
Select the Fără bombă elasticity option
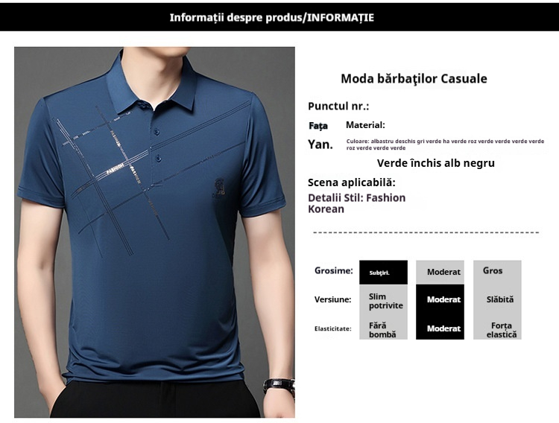point(383,329)
